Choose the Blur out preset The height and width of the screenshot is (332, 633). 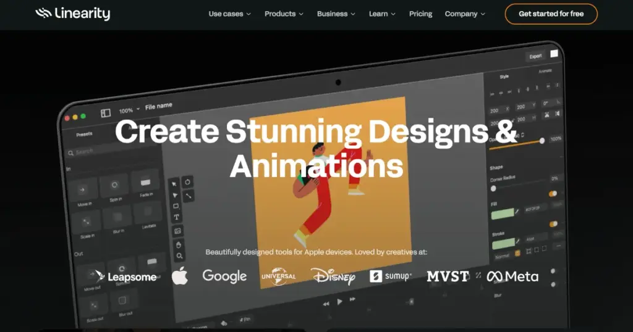[124, 304]
